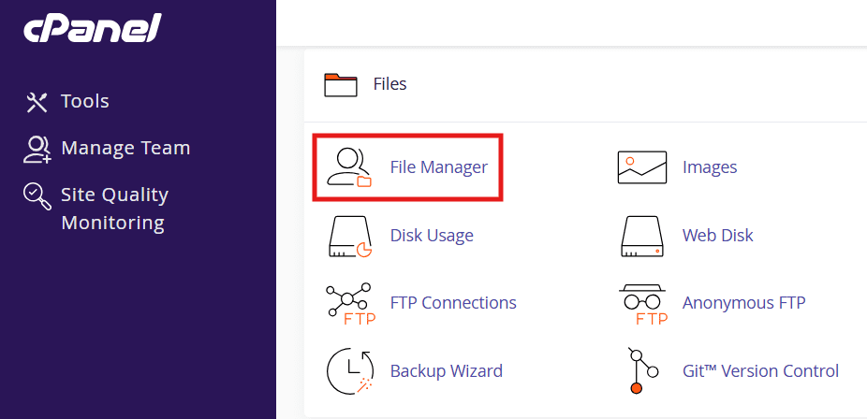The height and width of the screenshot is (419, 867).
Task: Click the Site Quality Monitoring magnifier icon
Action: click(37, 195)
